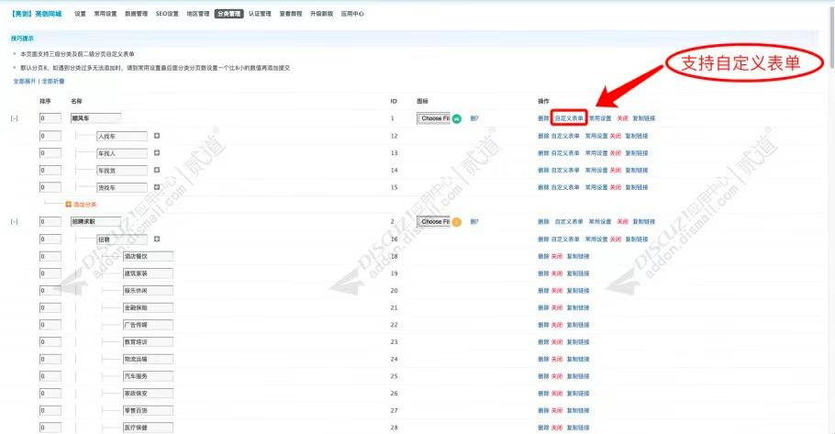Click the green car icon in the ID 1 row
This screenshot has height=434, width=835.
tap(457, 118)
